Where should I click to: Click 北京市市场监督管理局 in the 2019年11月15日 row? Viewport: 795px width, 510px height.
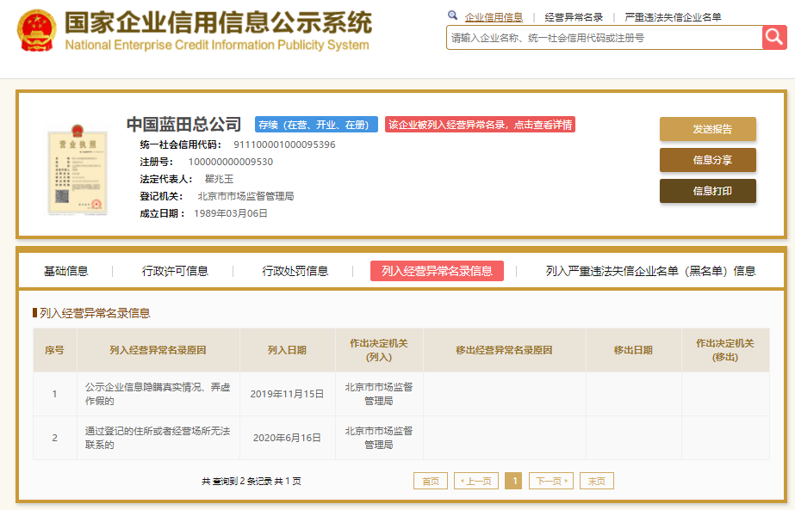[379, 394]
